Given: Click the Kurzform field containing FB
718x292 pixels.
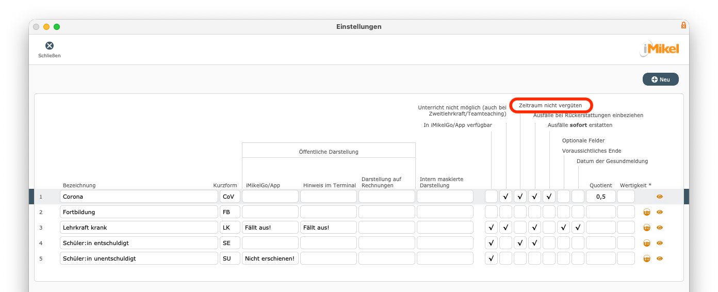Looking at the screenshot, I should (x=230, y=212).
